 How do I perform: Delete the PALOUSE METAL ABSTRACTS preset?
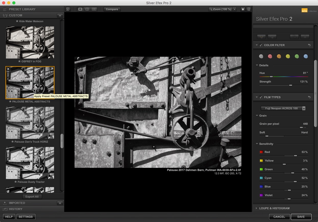tap(8, 69)
